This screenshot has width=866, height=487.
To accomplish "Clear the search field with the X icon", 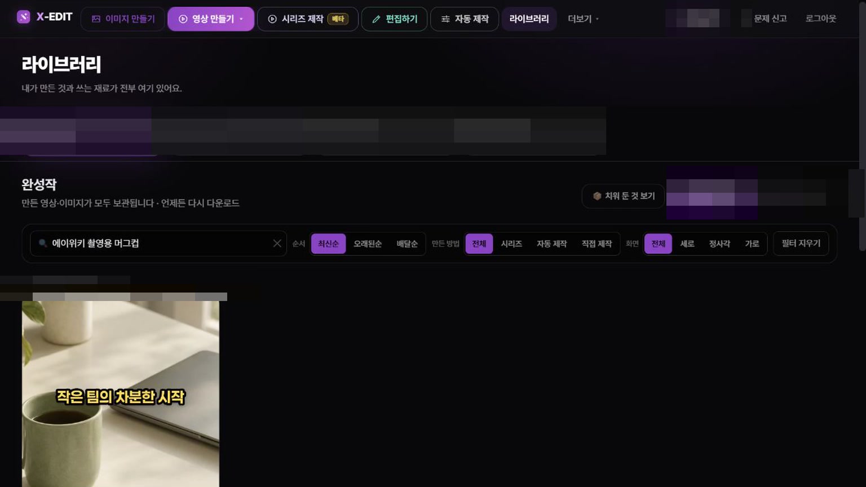I will click(277, 243).
